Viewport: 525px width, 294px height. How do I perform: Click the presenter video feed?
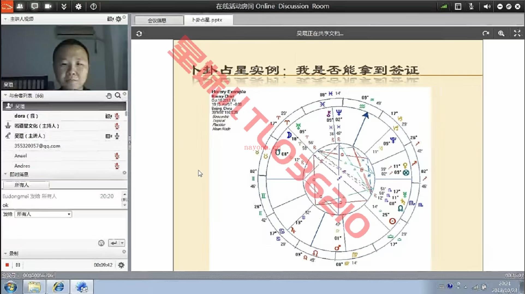pos(64,57)
